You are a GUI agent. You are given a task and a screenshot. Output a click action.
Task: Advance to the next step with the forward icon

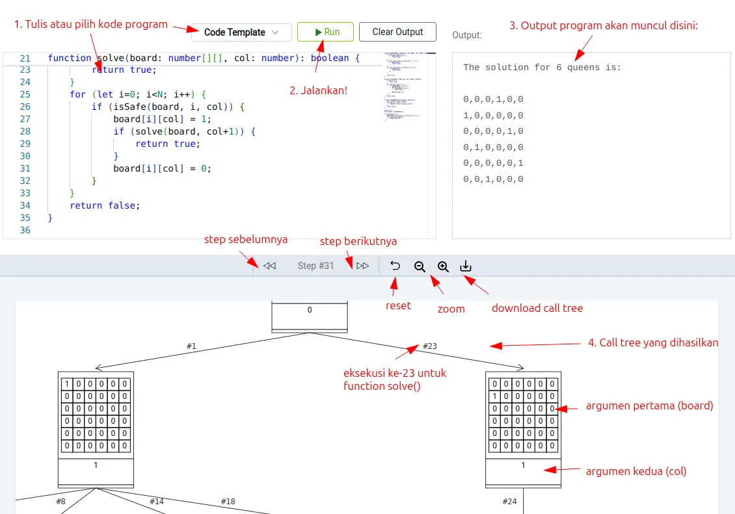click(x=362, y=266)
